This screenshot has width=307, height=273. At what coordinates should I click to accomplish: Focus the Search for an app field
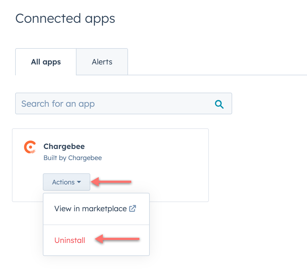click(x=114, y=104)
